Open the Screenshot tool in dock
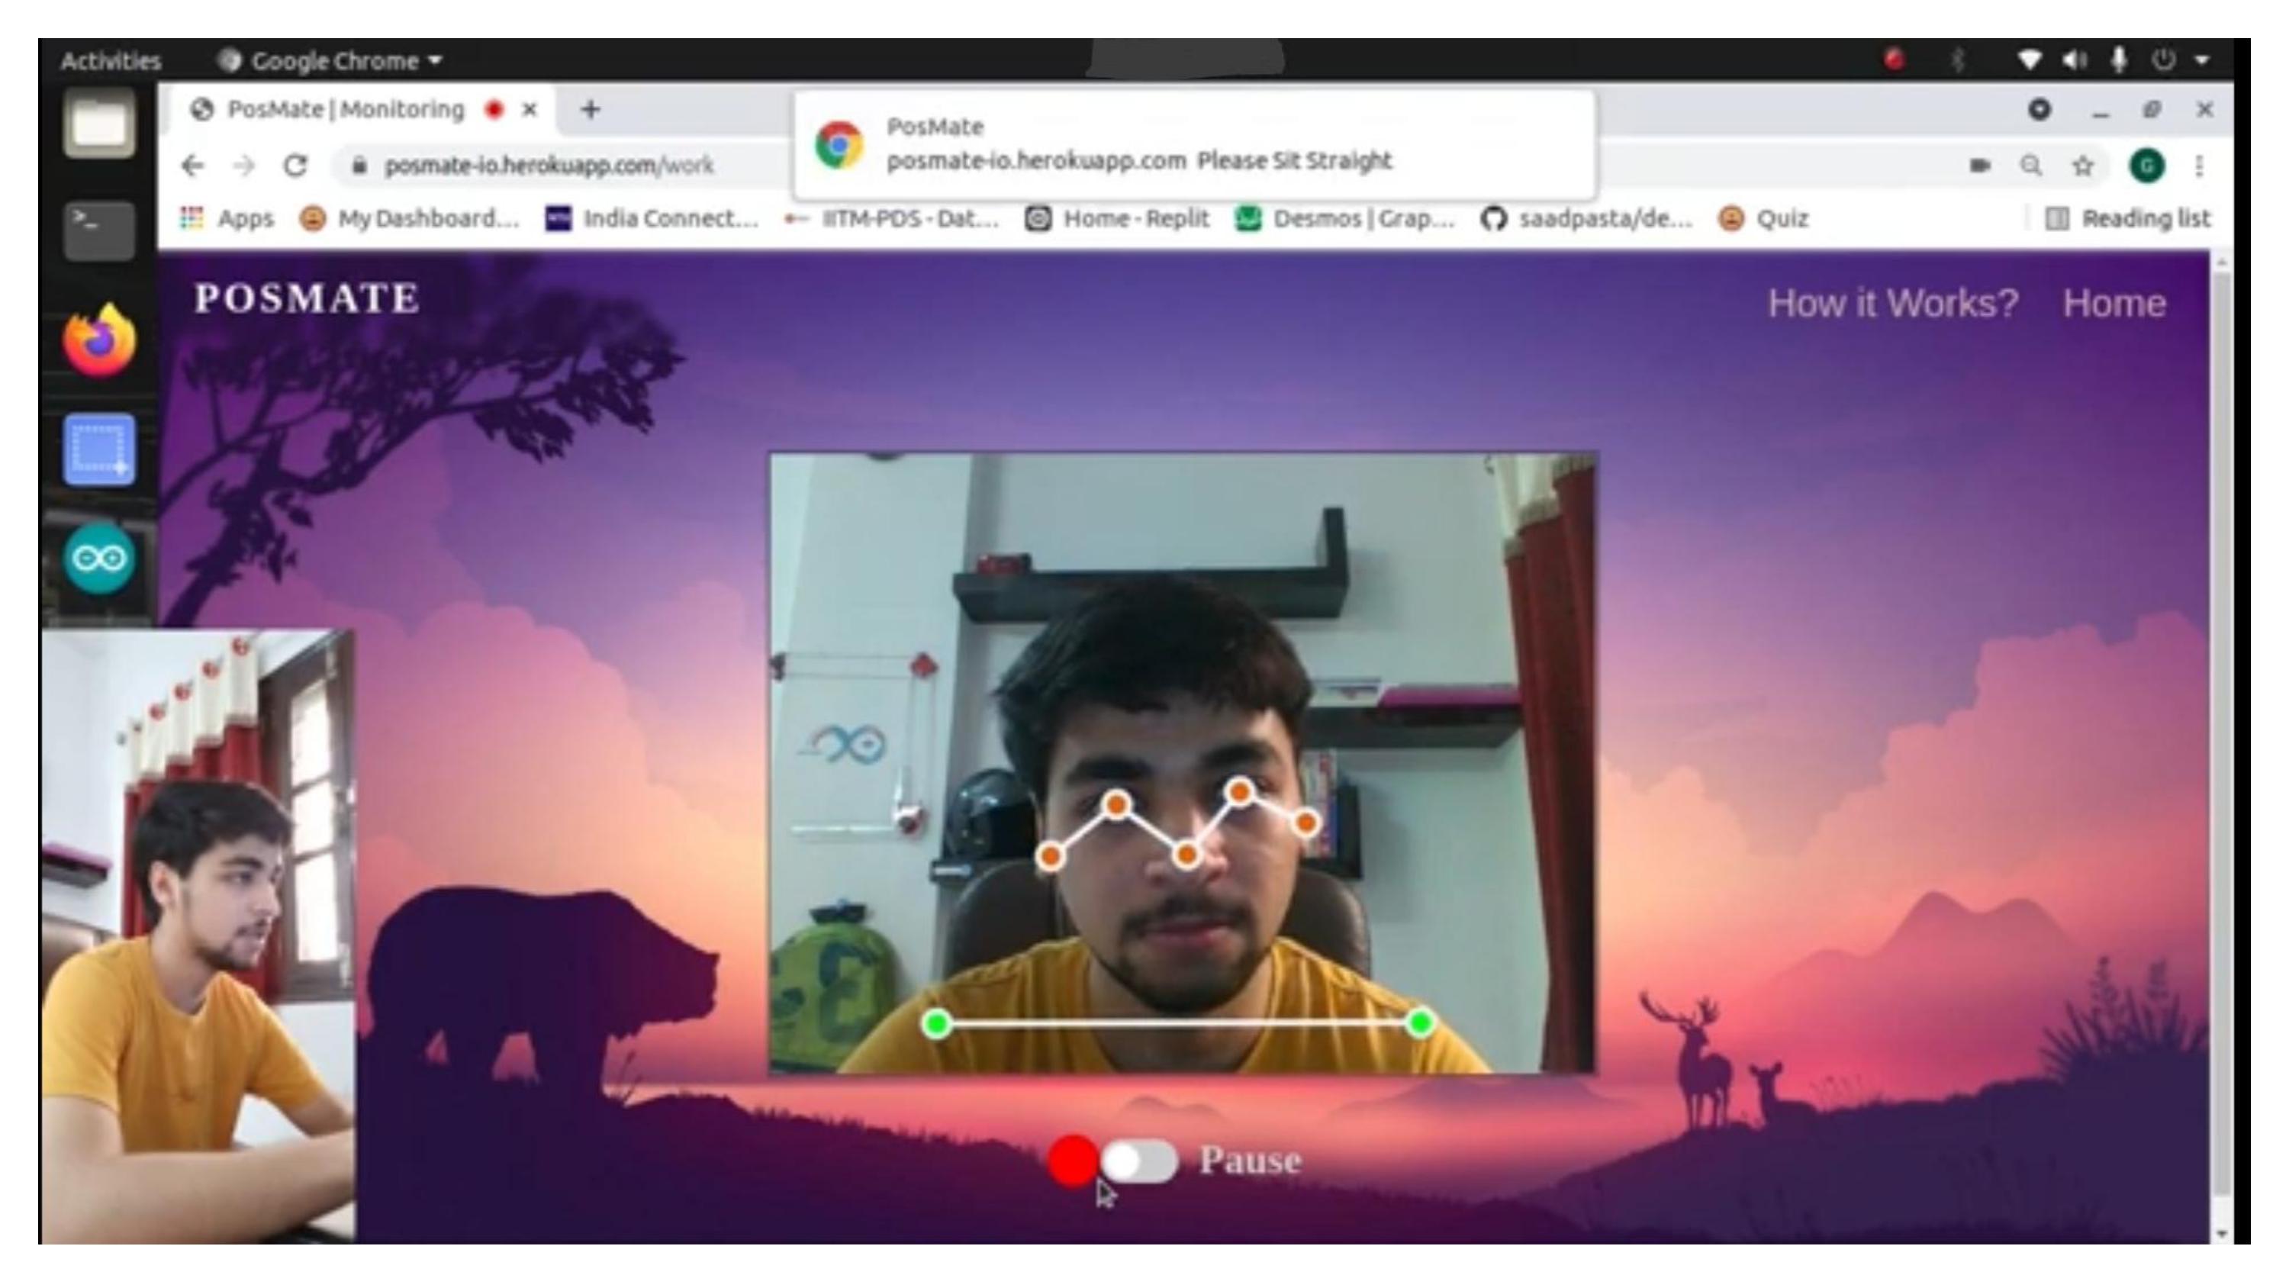 click(99, 449)
